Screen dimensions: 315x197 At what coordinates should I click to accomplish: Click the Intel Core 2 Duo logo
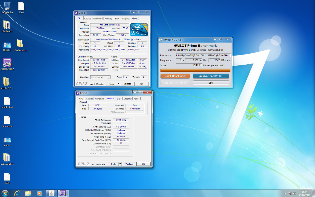point(139,30)
